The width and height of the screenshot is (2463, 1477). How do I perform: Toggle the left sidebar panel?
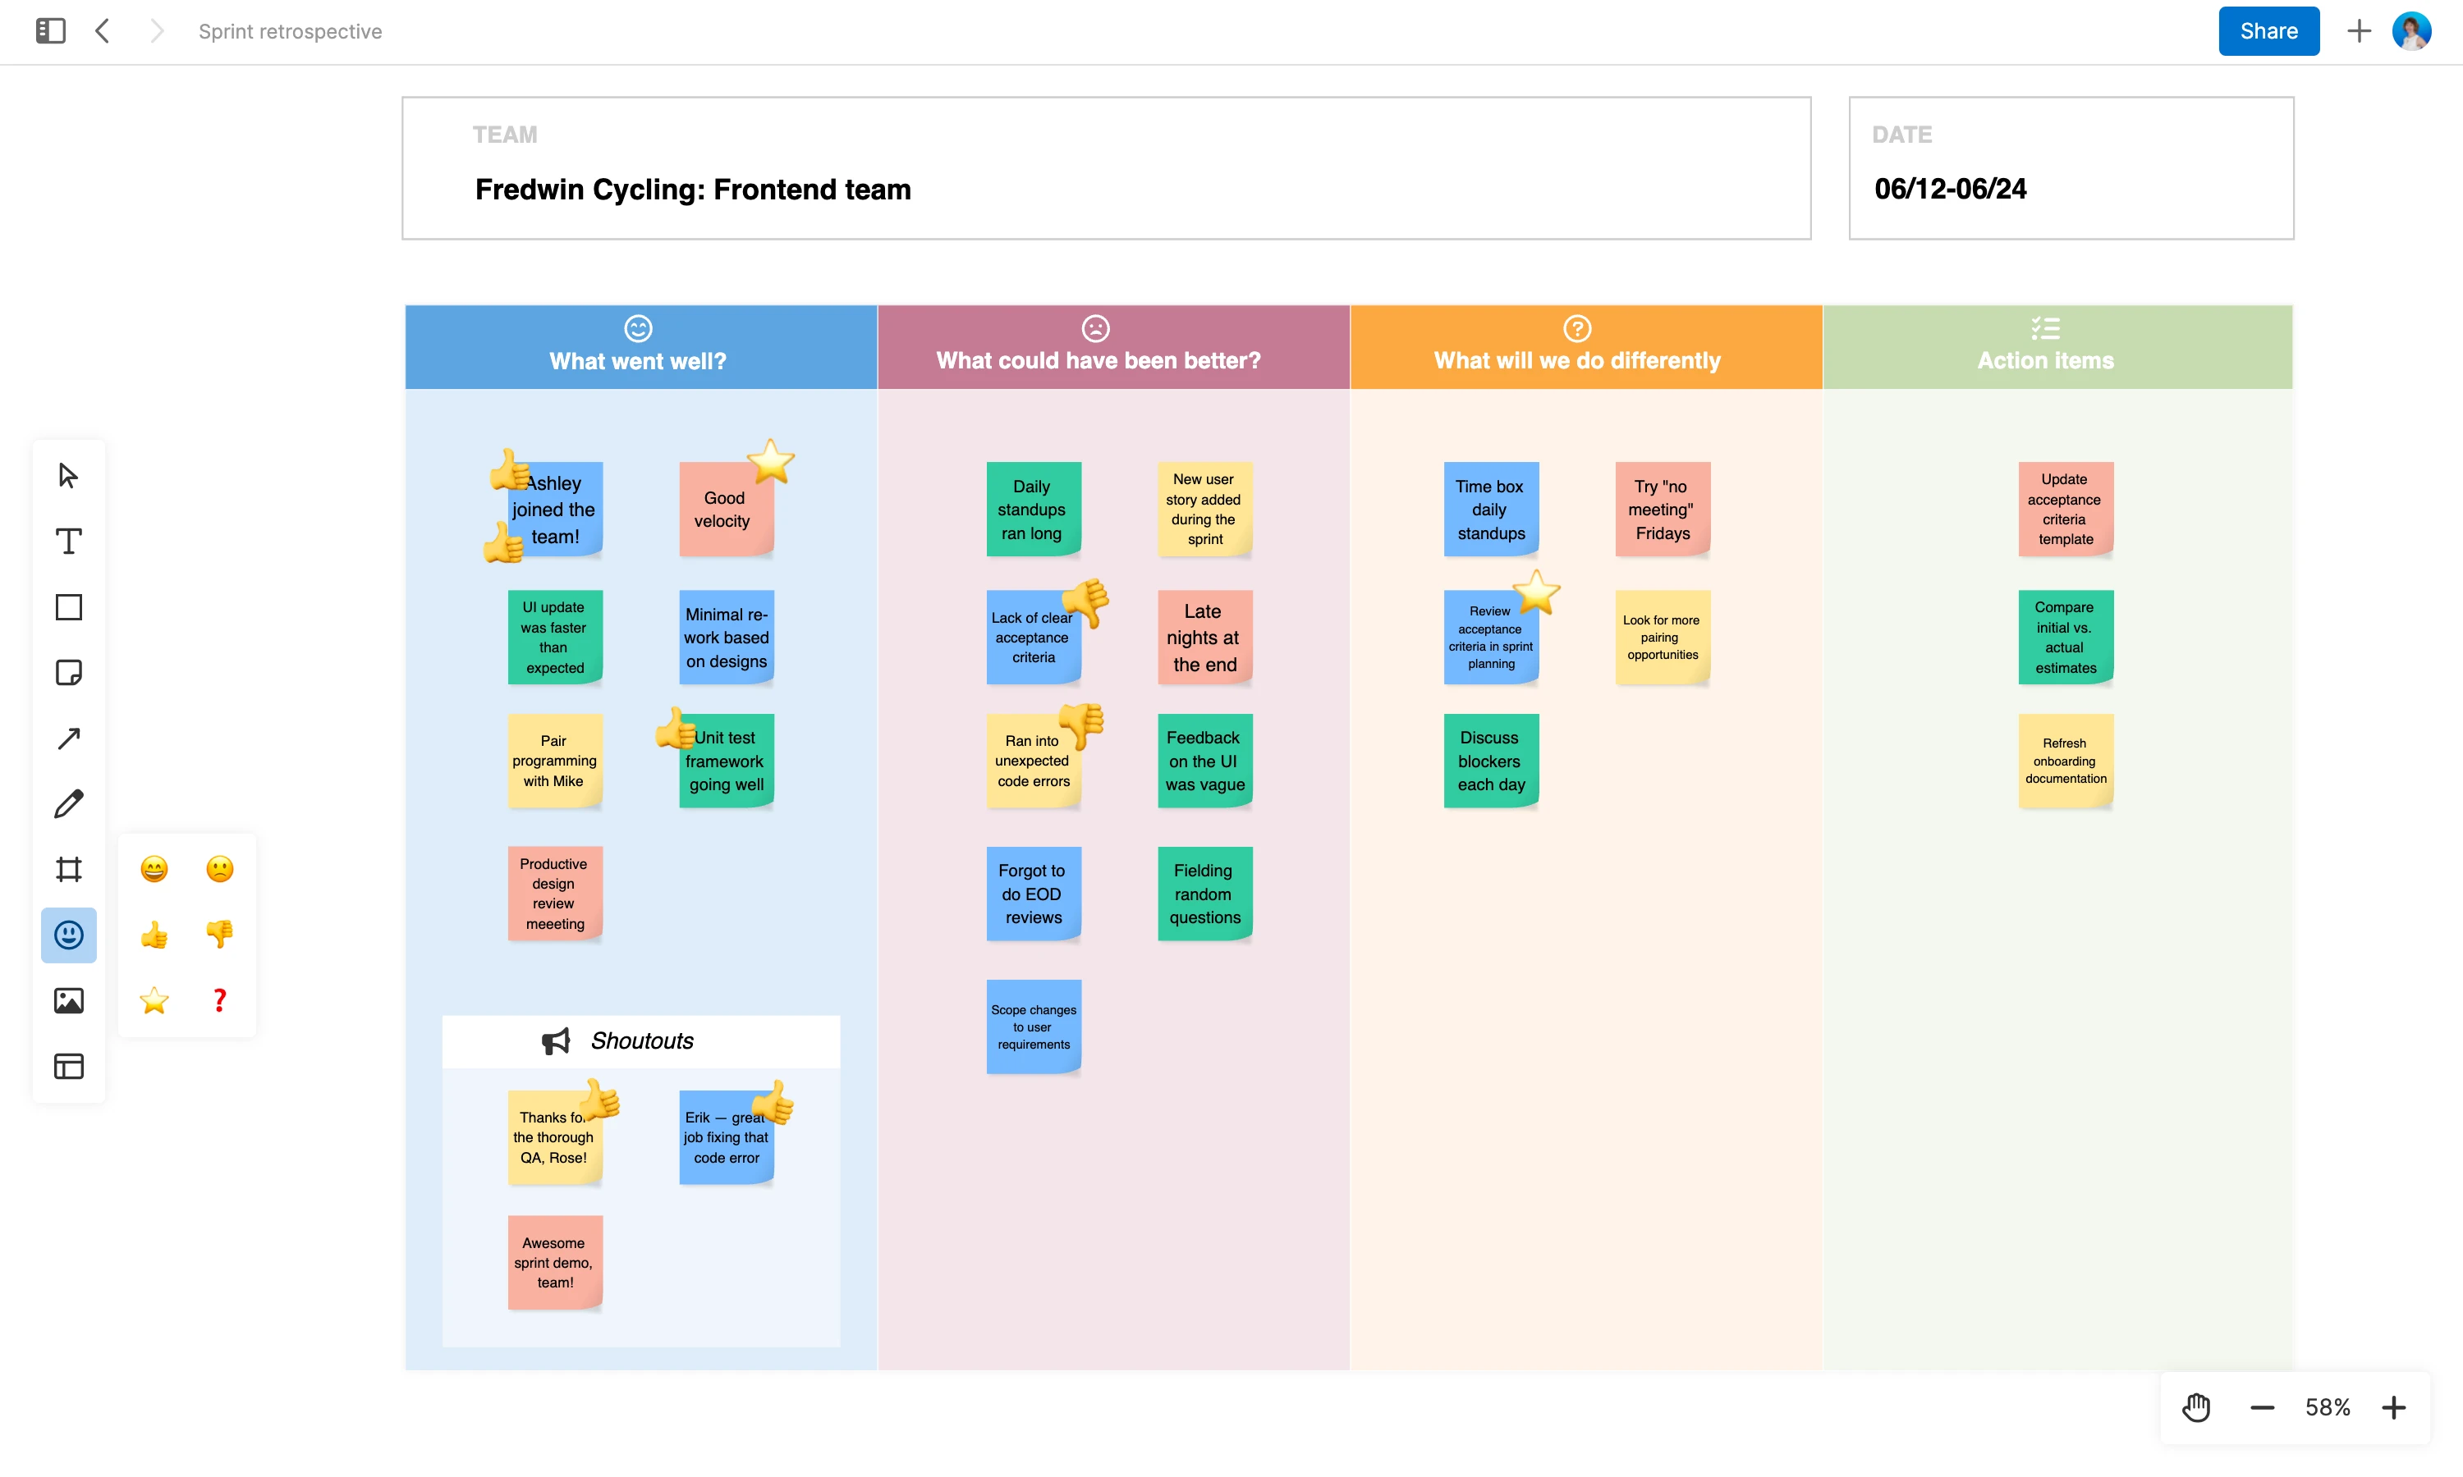(50, 31)
